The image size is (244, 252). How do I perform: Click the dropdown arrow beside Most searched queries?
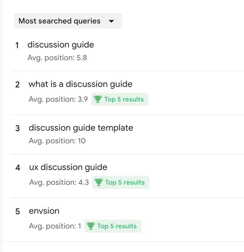tap(111, 21)
